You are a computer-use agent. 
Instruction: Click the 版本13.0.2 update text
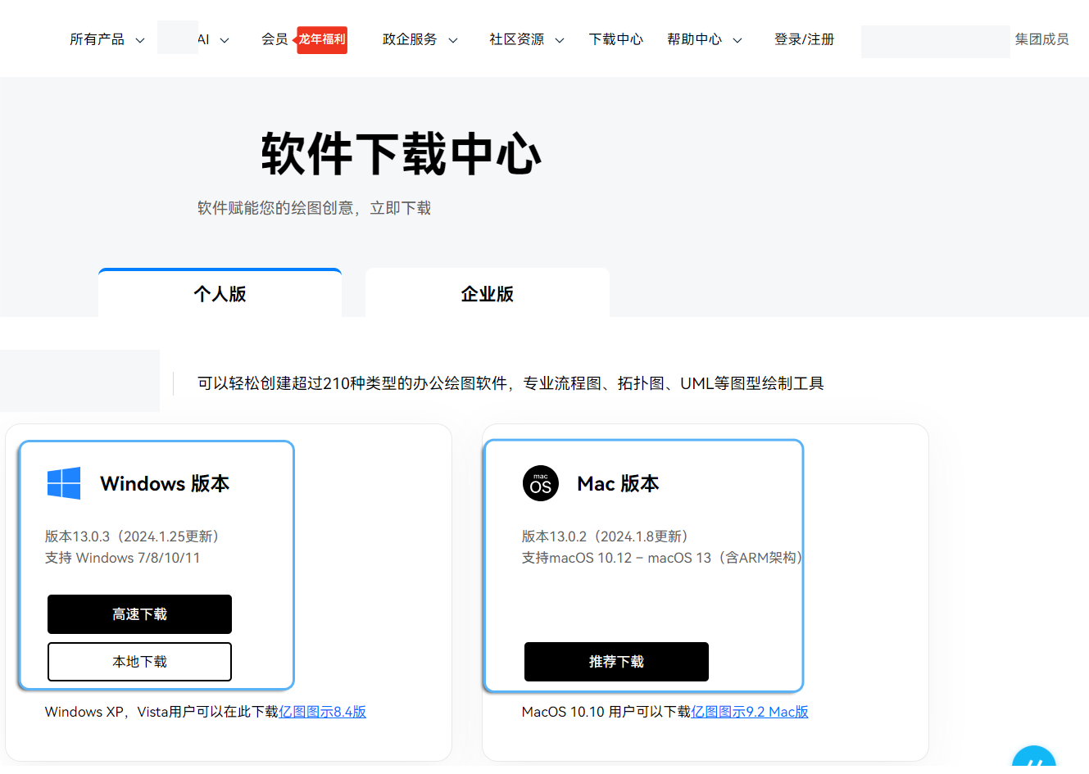coord(607,536)
